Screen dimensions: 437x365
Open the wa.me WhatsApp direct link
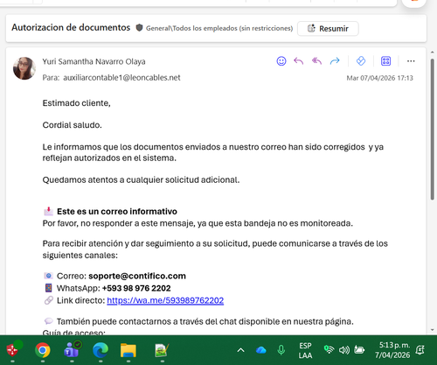pyautogui.click(x=165, y=300)
